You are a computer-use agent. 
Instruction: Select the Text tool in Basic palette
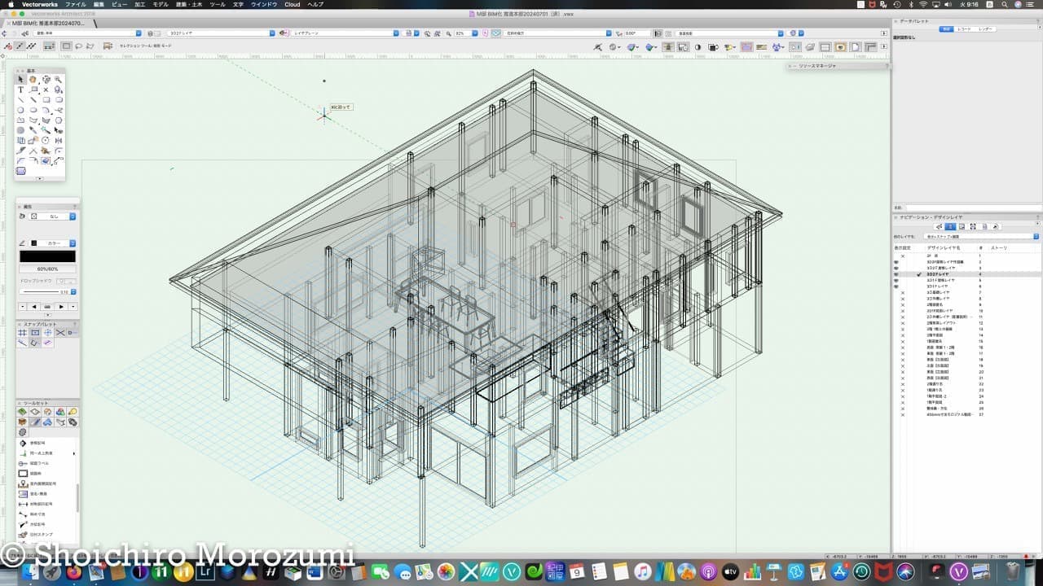(x=21, y=90)
